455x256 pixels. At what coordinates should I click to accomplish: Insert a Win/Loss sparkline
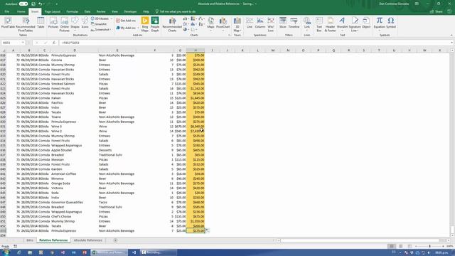[271, 24]
